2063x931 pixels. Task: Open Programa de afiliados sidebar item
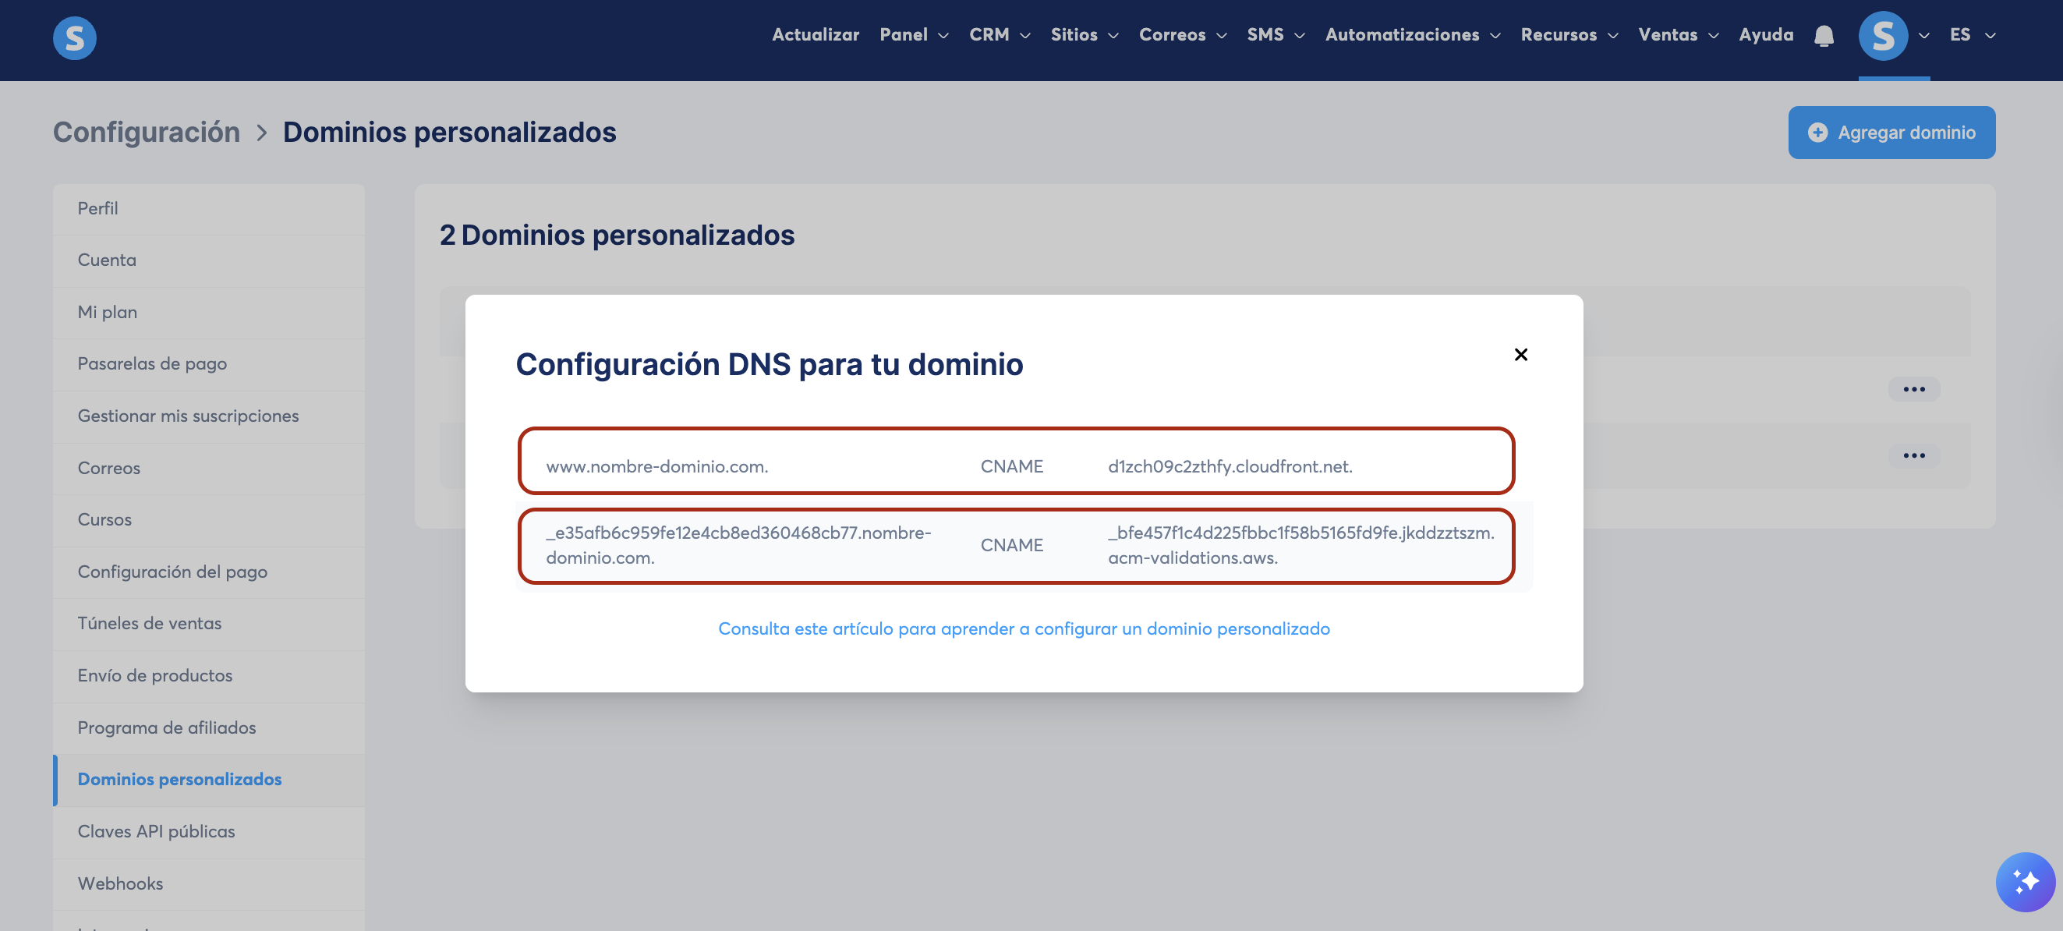tap(167, 727)
